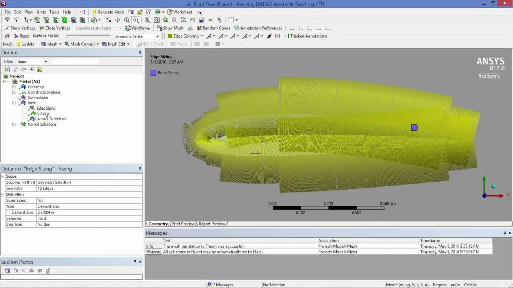Open the Mesh Edit dropdown

click(115, 44)
